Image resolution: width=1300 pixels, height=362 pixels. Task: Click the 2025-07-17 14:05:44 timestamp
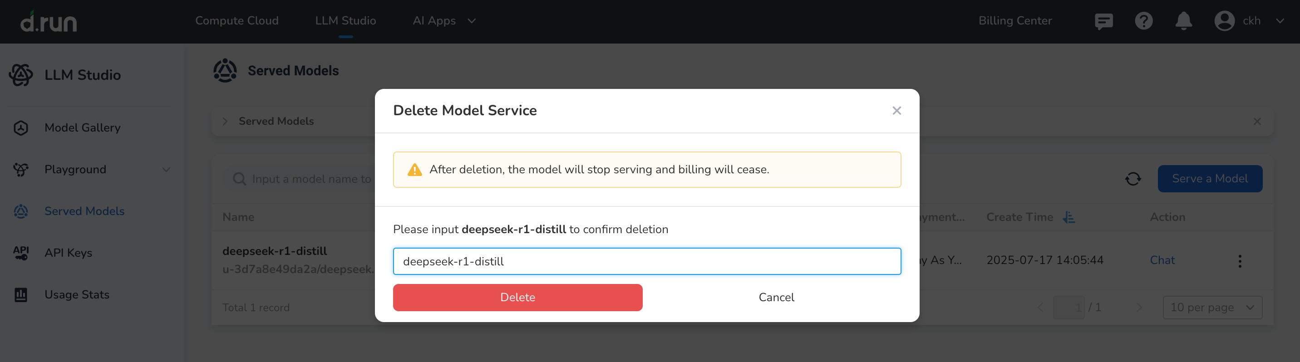coord(1044,260)
